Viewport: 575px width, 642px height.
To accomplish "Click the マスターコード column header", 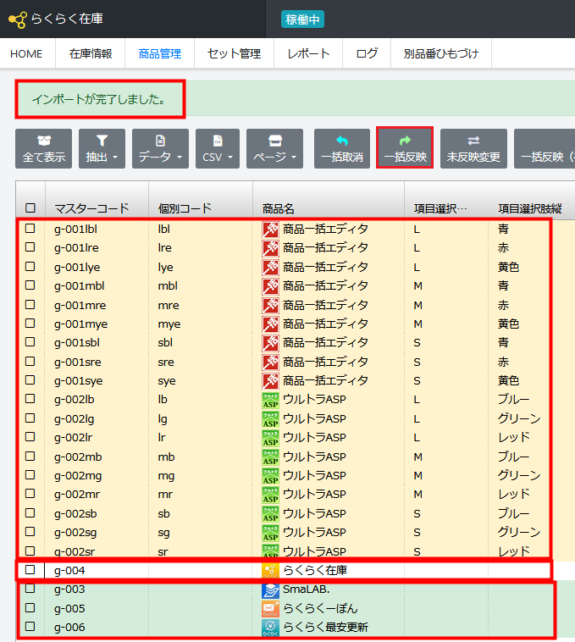I will click(x=91, y=208).
